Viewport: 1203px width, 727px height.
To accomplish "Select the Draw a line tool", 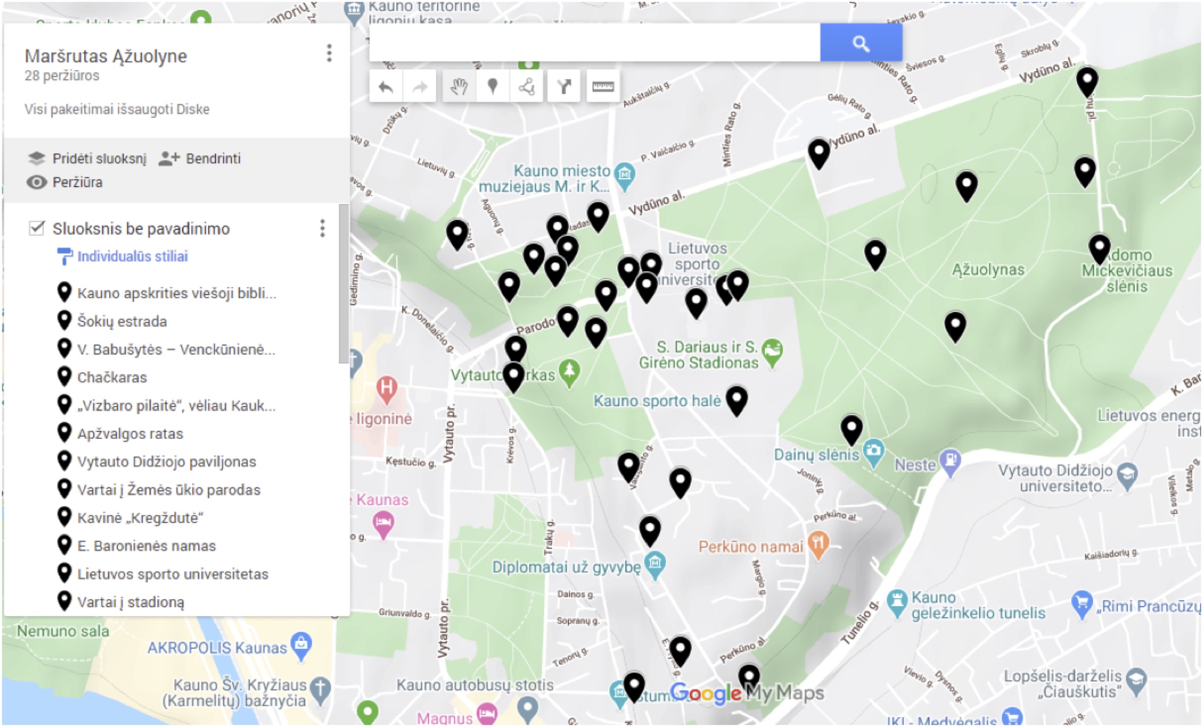I will (526, 87).
